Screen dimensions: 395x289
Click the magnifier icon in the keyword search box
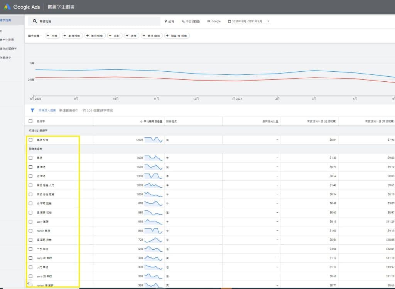pyautogui.click(x=35, y=21)
